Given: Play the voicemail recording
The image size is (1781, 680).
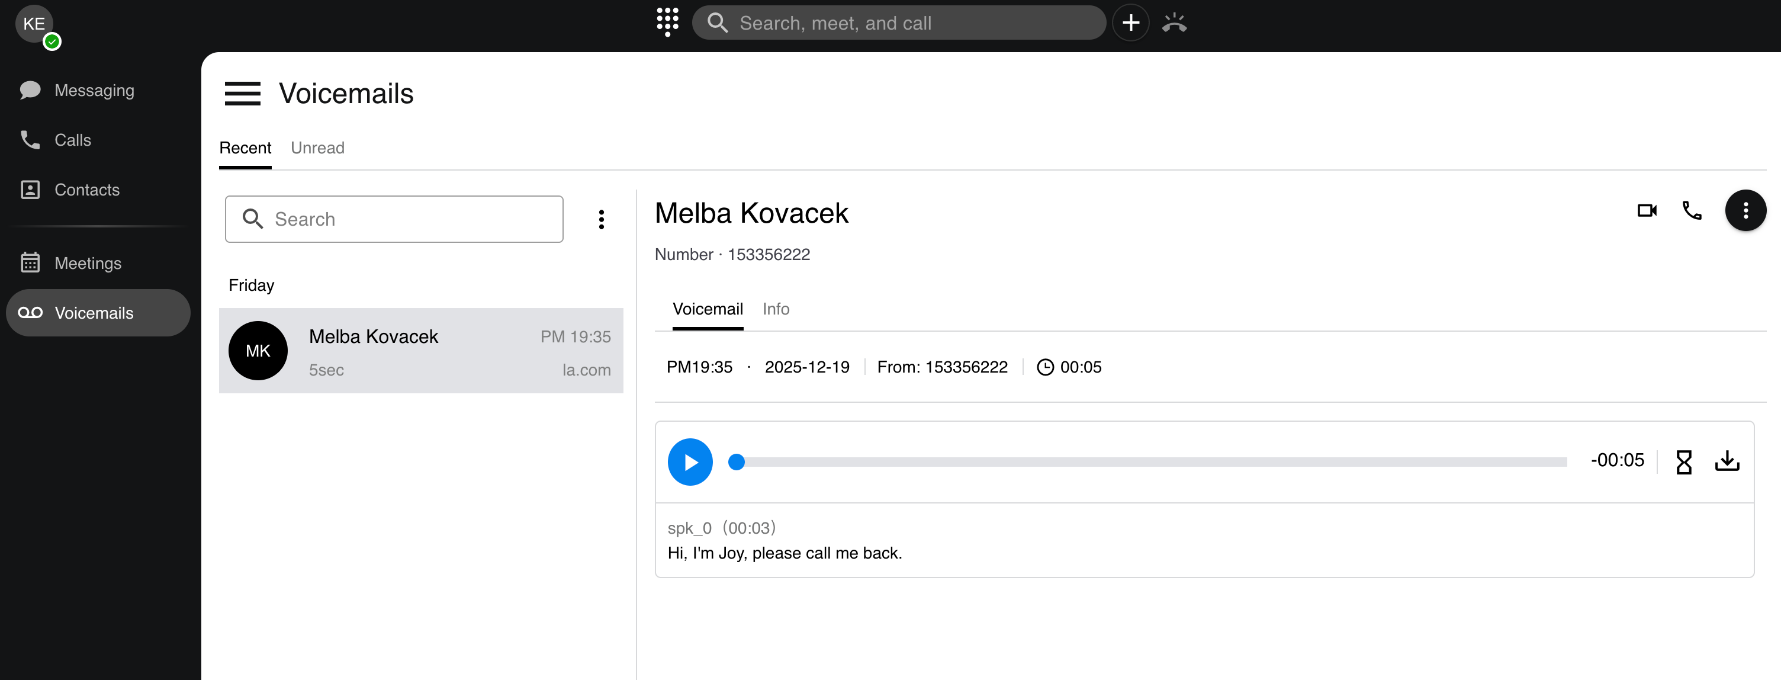Looking at the screenshot, I should coord(690,461).
